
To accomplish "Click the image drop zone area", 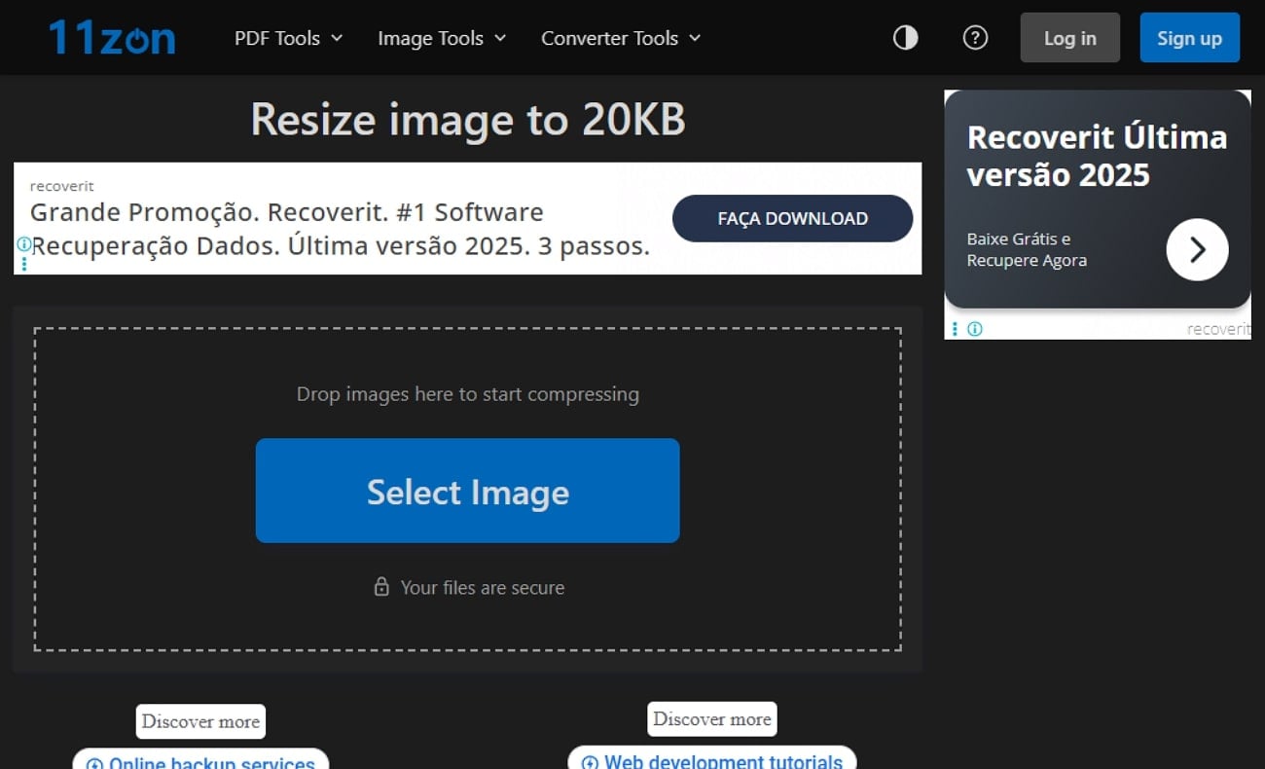I will click(468, 393).
